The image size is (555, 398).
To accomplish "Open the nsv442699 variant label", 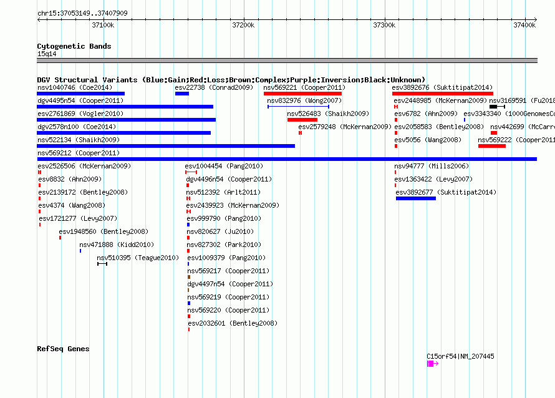I will [523, 127].
